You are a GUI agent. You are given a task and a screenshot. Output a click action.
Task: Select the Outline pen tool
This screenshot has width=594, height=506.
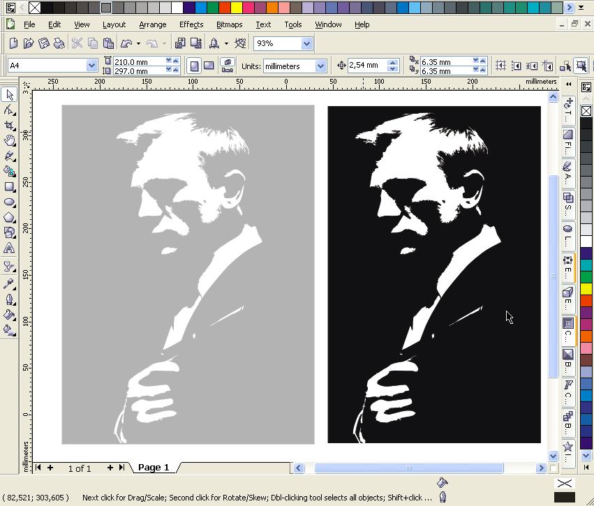[x=9, y=299]
